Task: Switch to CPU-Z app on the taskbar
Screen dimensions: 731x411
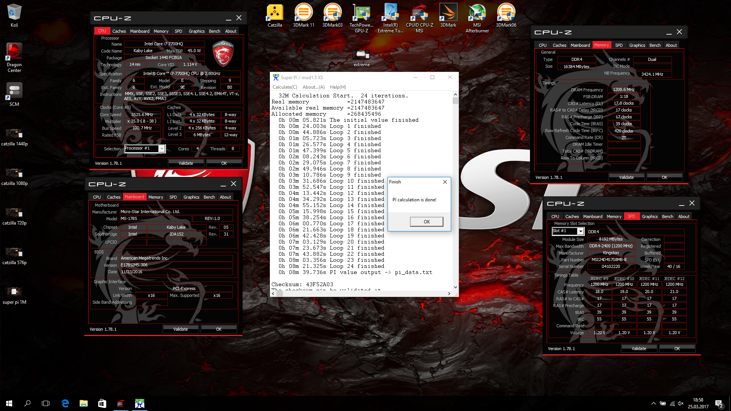Action: [x=121, y=403]
